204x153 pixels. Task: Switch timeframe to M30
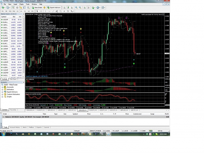pos(14,11)
